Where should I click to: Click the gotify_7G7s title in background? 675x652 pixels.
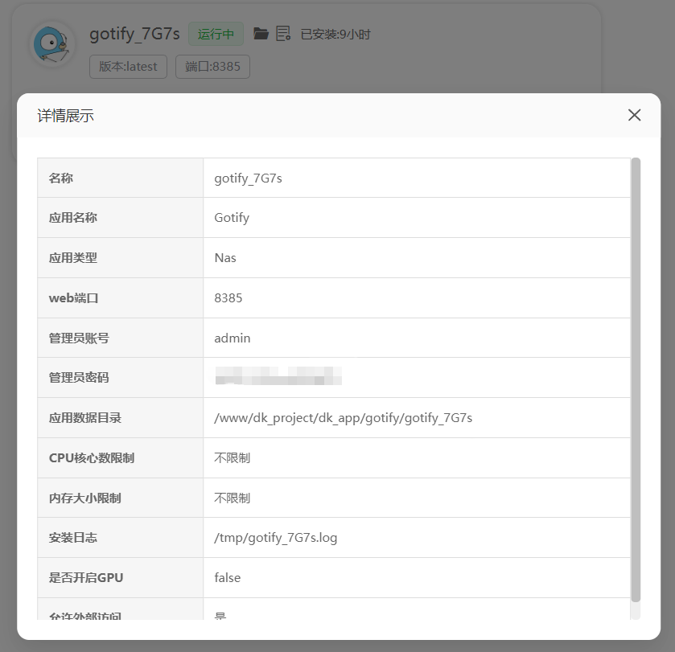134,34
